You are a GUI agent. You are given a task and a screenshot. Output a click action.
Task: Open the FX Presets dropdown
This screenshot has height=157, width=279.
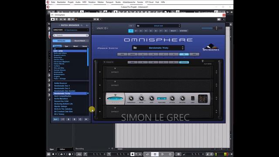pos(109,62)
